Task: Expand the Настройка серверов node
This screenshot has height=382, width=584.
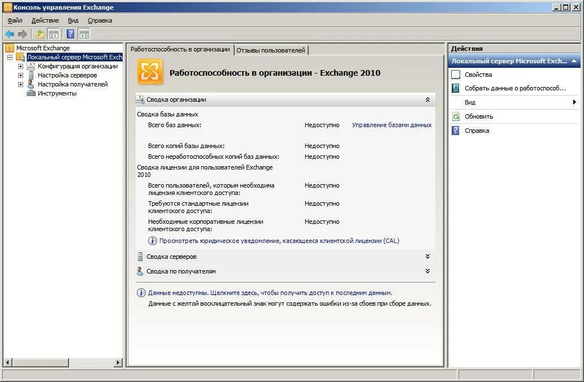Action: (x=21, y=75)
